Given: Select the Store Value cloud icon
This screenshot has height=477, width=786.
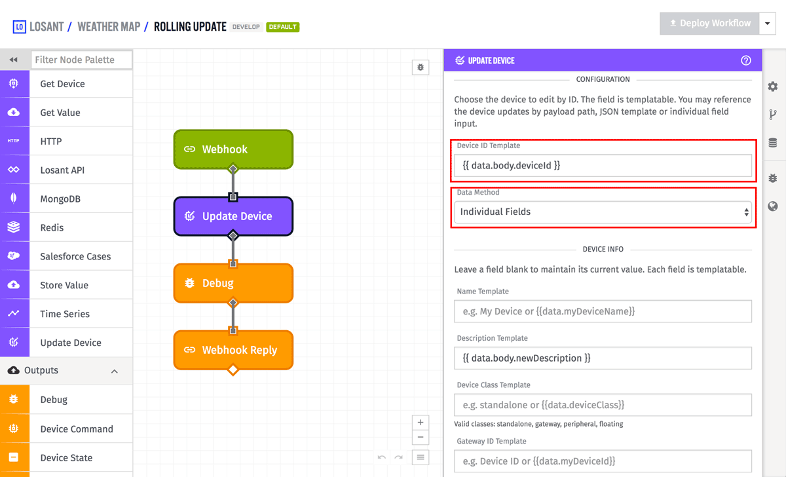Looking at the screenshot, I should 14,285.
